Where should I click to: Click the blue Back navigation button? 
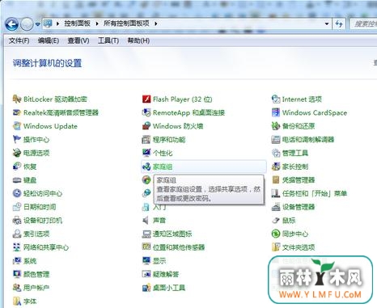click(12, 24)
